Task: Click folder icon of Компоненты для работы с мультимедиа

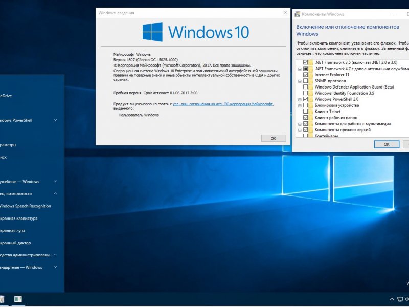Action: (x=311, y=124)
